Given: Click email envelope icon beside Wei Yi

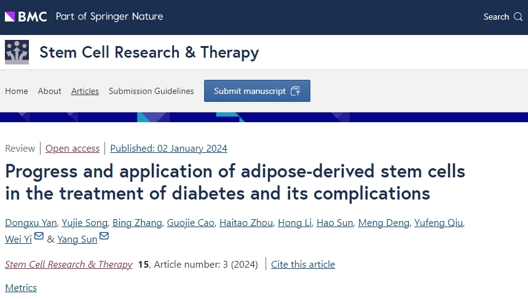Looking at the screenshot, I should pos(39,237).
